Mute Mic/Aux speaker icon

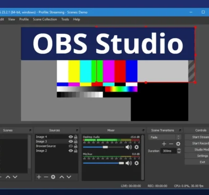point(128,163)
